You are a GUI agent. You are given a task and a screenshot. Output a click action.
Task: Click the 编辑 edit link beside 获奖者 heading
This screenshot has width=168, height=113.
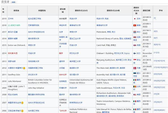coord(13,2)
